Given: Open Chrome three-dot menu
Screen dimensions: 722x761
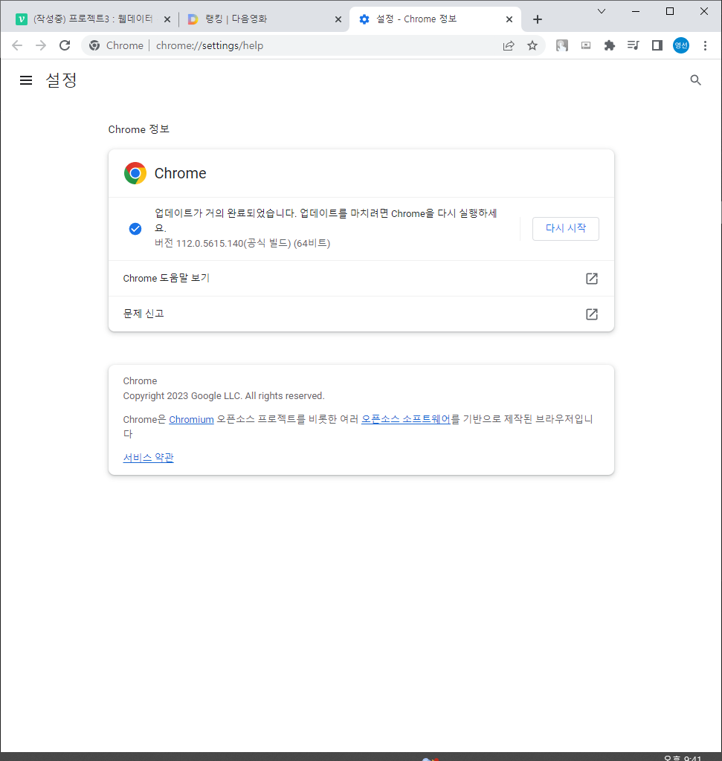Looking at the screenshot, I should pyautogui.click(x=705, y=45).
